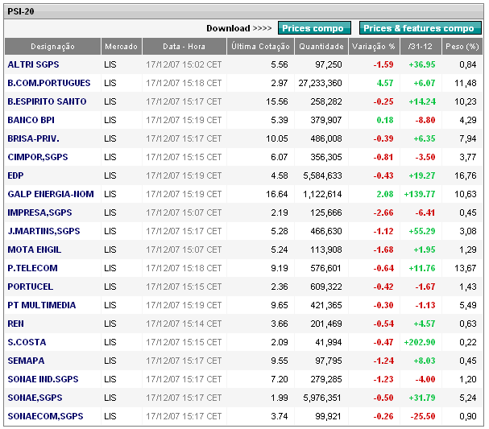The height and width of the screenshot is (429, 489).
Task: Open the CIMPOR,SGPS link
Action: 38,157
